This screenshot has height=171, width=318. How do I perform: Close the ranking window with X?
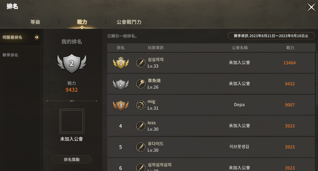[311, 7]
